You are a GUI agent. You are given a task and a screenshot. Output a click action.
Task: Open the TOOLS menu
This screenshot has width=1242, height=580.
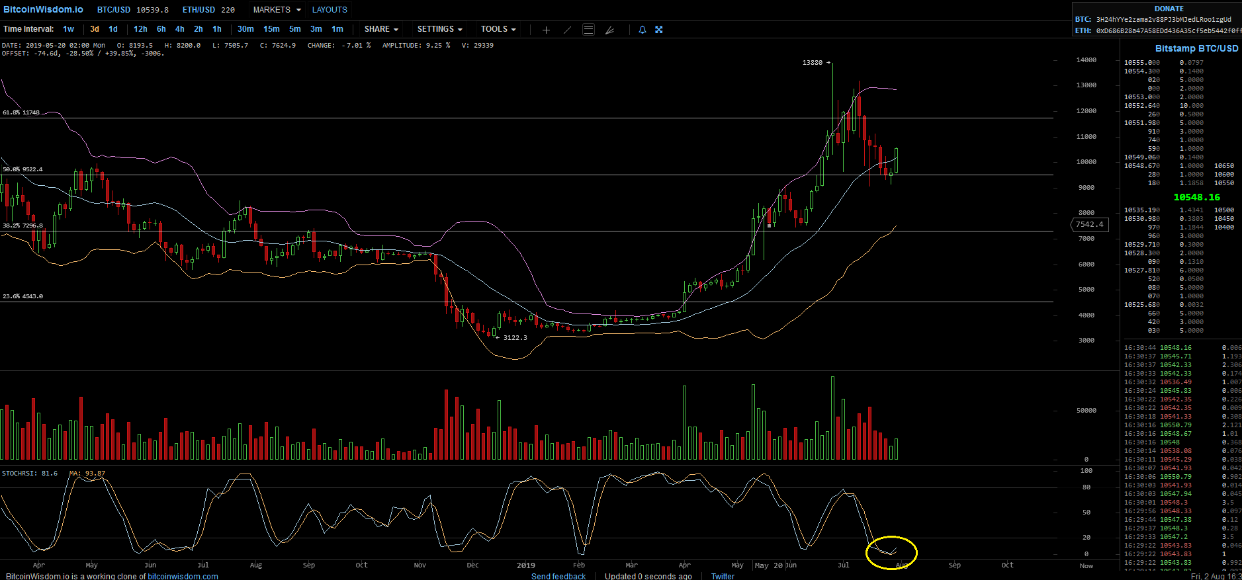498,29
